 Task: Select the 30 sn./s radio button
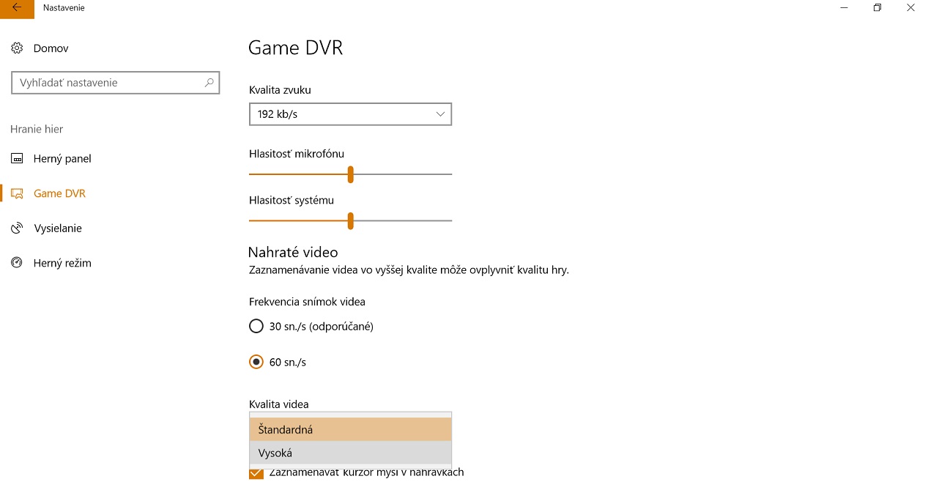click(x=256, y=327)
